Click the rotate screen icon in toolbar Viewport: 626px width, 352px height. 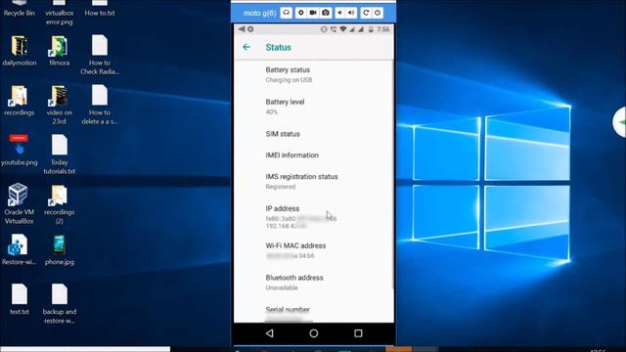(x=365, y=13)
